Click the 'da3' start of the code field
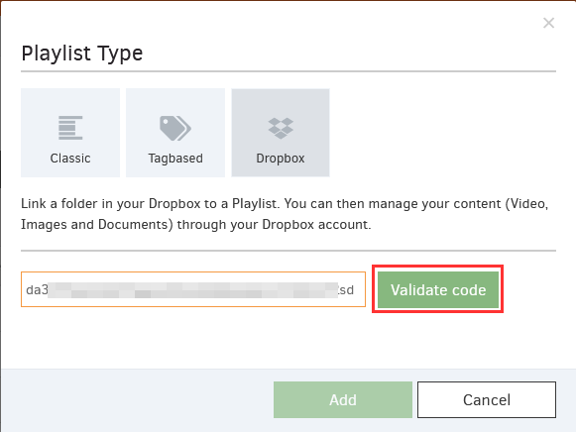Viewport: 576px width, 432px height. [x=37, y=290]
